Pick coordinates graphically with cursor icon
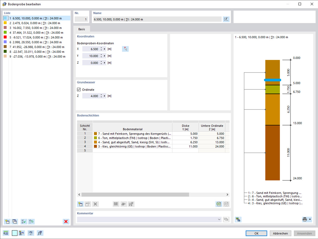 click(x=125, y=49)
